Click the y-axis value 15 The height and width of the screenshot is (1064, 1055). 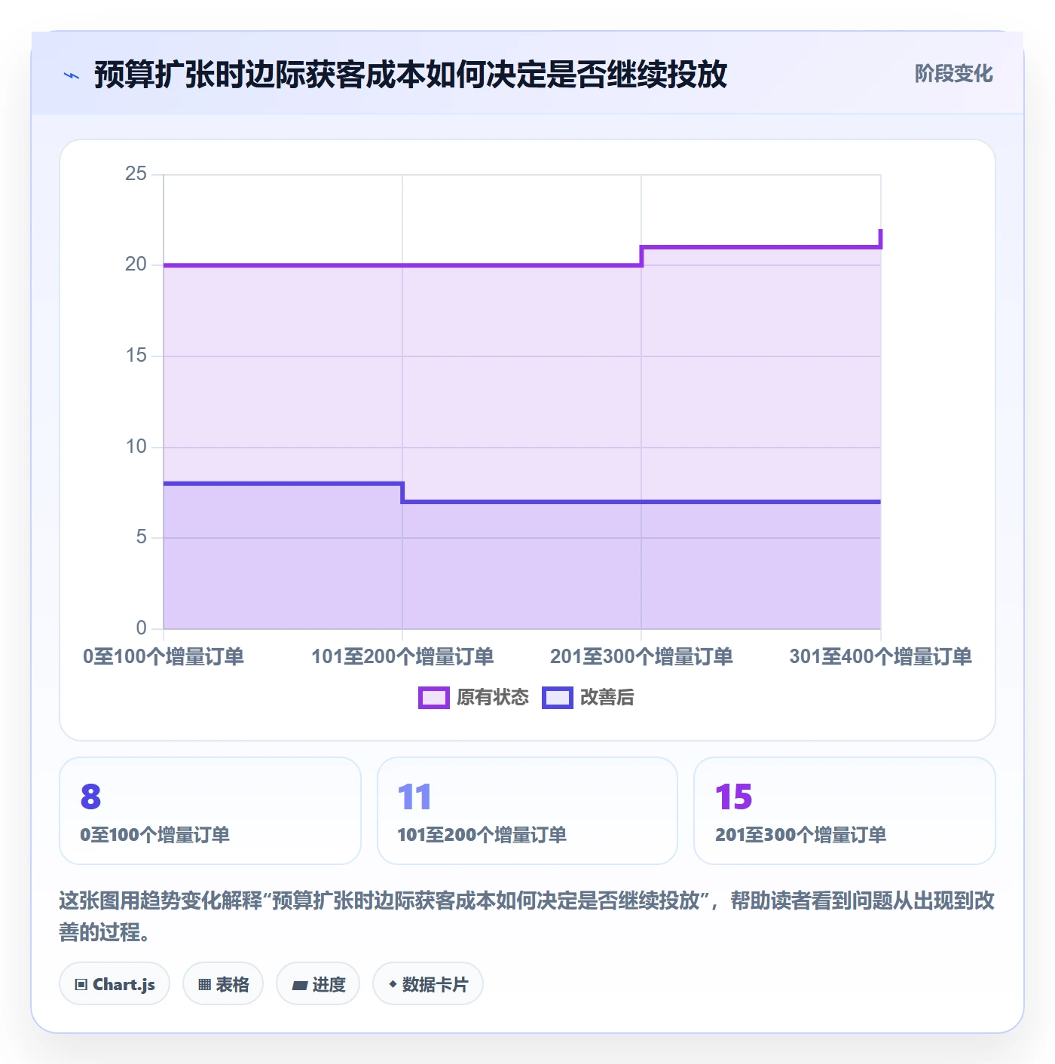[136, 356]
